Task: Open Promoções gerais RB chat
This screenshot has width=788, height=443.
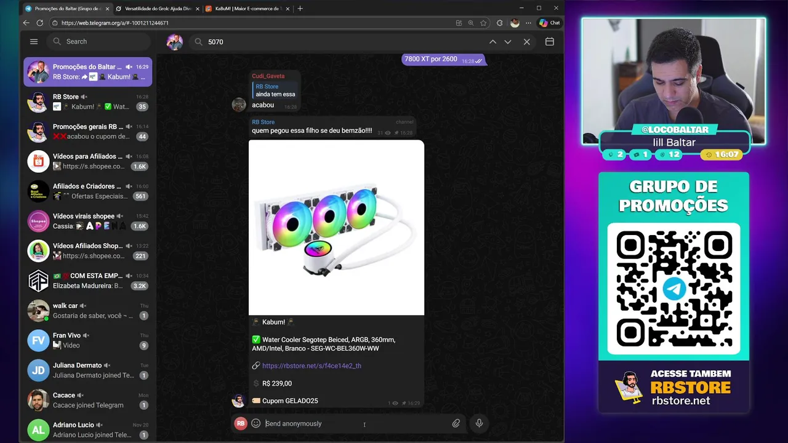Action: pyautogui.click(x=88, y=131)
